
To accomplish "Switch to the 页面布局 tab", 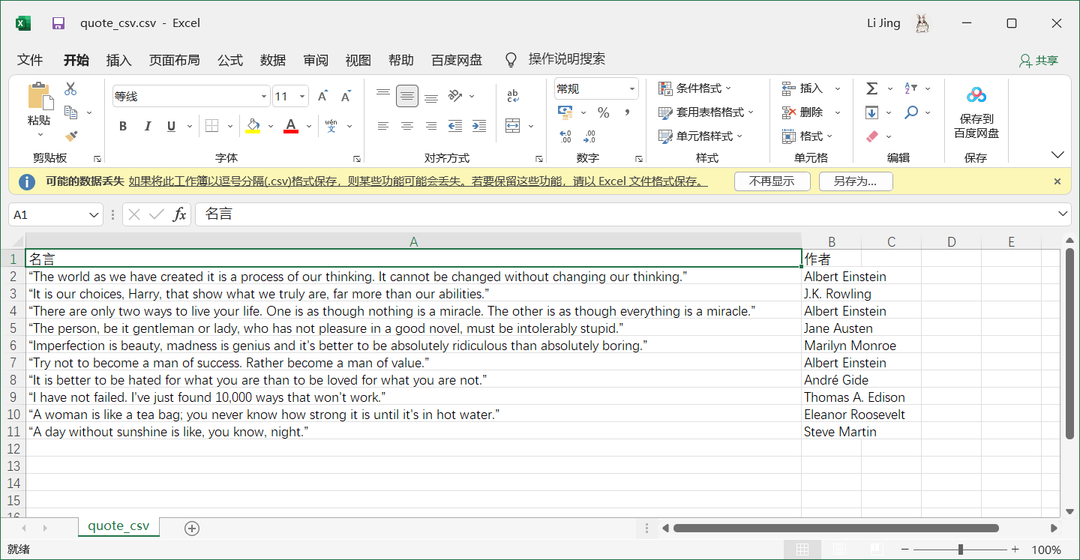I will [x=174, y=60].
